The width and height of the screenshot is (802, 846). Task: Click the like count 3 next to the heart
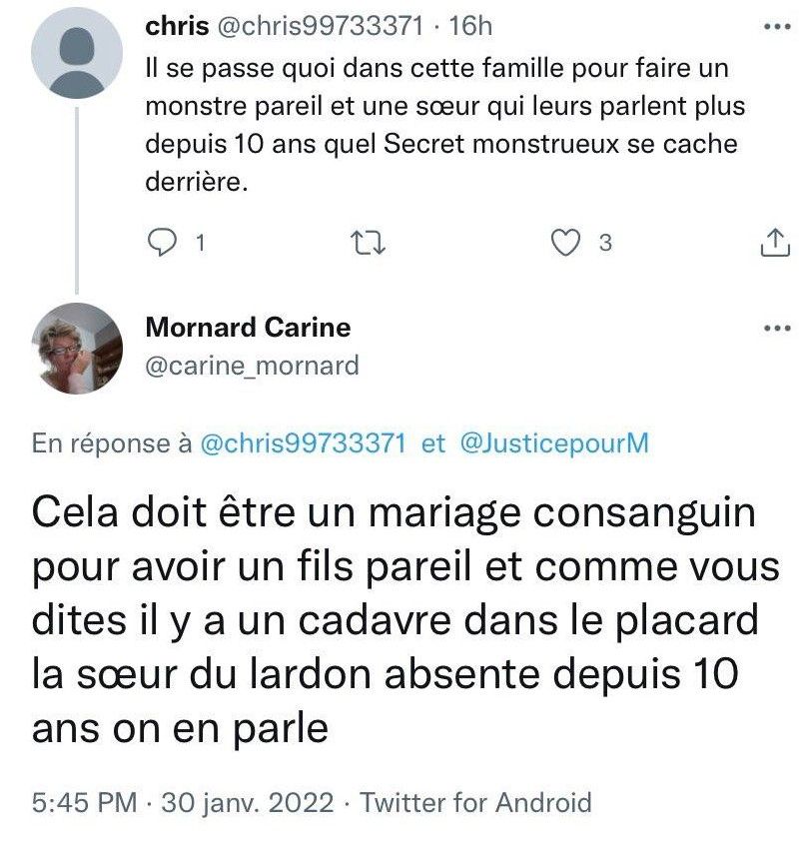coord(603,242)
